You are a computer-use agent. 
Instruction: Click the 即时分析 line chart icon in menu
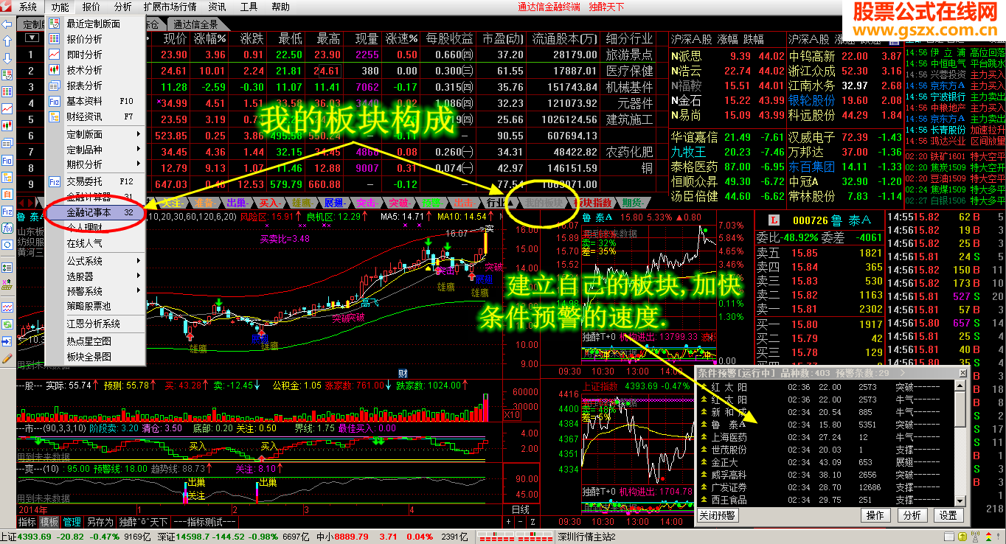click(55, 55)
